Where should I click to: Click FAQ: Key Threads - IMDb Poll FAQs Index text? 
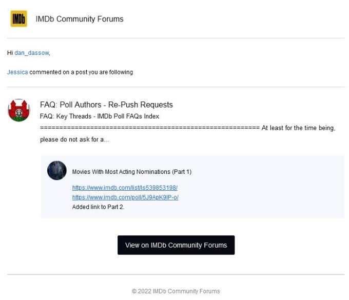(100, 116)
